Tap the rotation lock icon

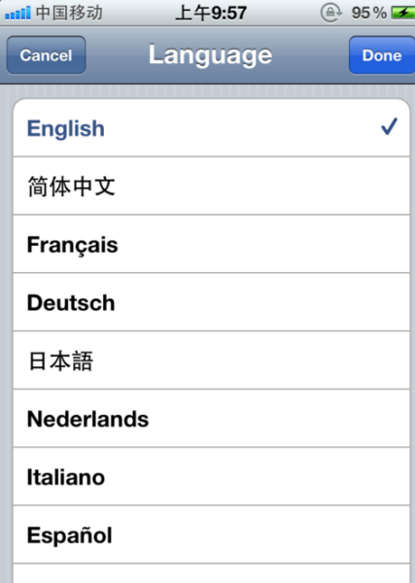330,13
